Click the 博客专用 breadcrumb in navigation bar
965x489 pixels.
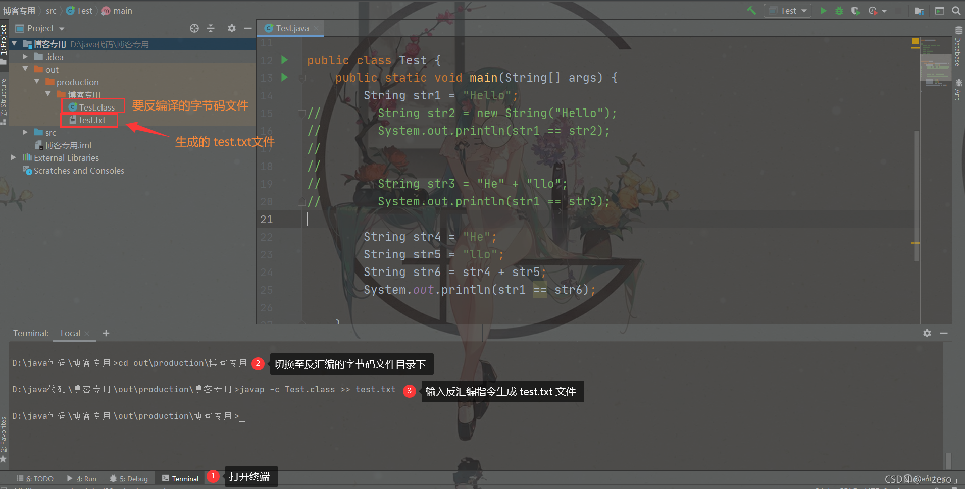click(19, 11)
